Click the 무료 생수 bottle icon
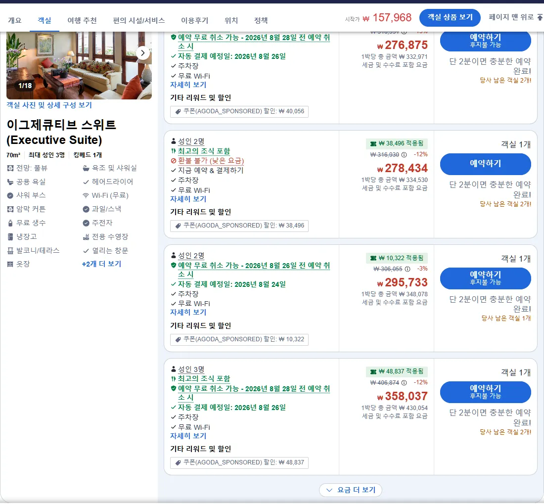This screenshot has width=544, height=504. coord(10,223)
